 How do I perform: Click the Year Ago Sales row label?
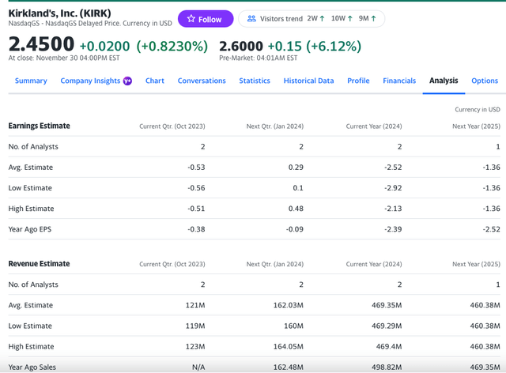[x=32, y=367]
